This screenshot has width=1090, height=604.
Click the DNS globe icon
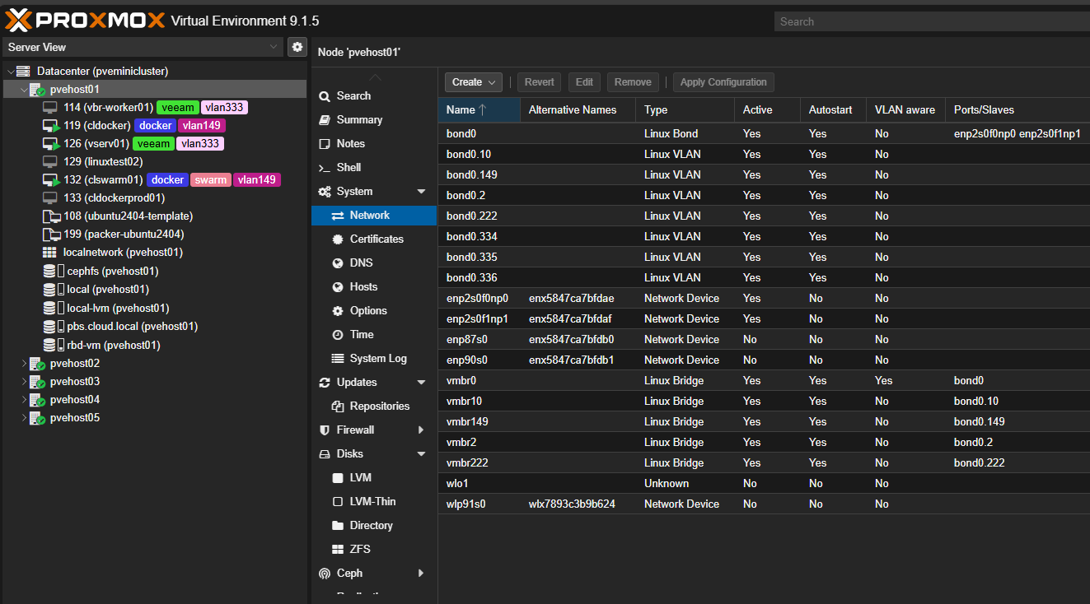click(338, 263)
